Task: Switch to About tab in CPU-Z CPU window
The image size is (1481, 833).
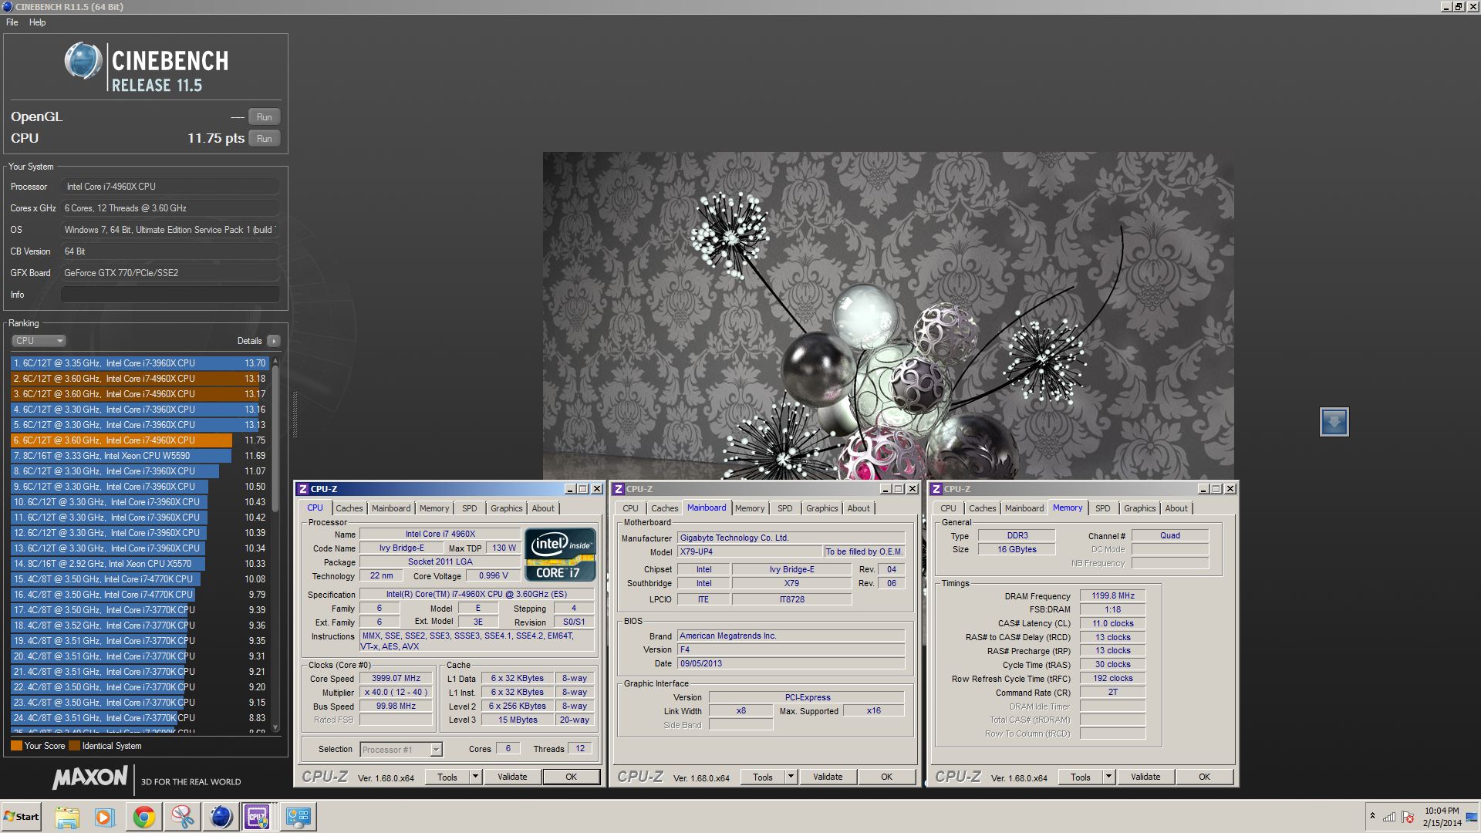Action: (543, 508)
